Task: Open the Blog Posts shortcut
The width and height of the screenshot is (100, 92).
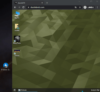Action: (17, 40)
